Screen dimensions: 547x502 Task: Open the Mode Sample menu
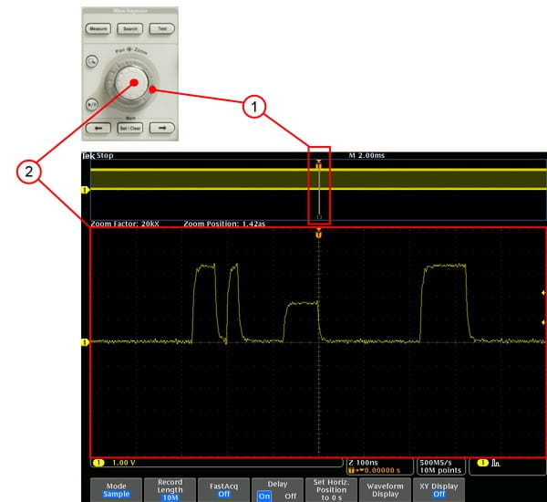click(x=117, y=490)
